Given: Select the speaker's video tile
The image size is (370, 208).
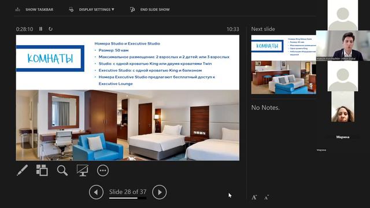Looking at the screenshot, I should point(343,46).
